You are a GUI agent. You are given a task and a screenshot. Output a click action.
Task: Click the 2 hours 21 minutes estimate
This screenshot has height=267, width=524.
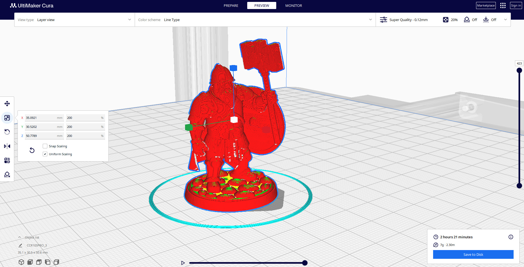point(456,237)
